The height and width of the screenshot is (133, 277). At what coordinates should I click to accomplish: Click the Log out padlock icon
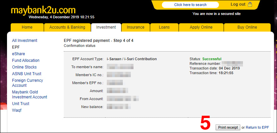tap(250, 4)
